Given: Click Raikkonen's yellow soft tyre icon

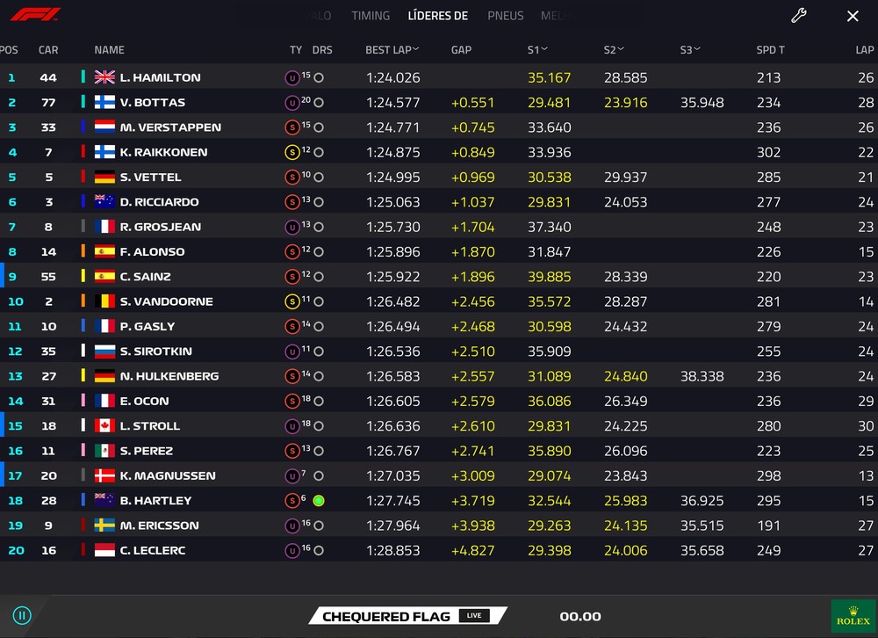Looking at the screenshot, I should [292, 153].
